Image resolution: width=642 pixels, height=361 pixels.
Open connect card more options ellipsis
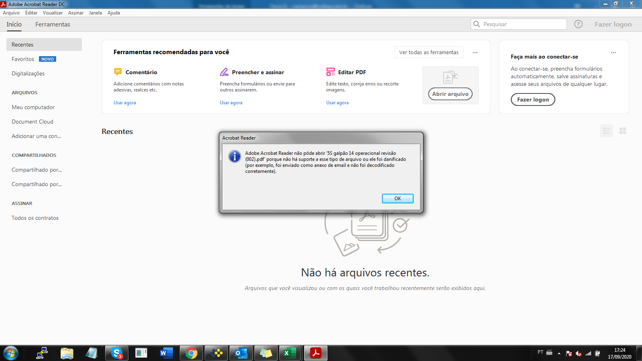point(614,53)
